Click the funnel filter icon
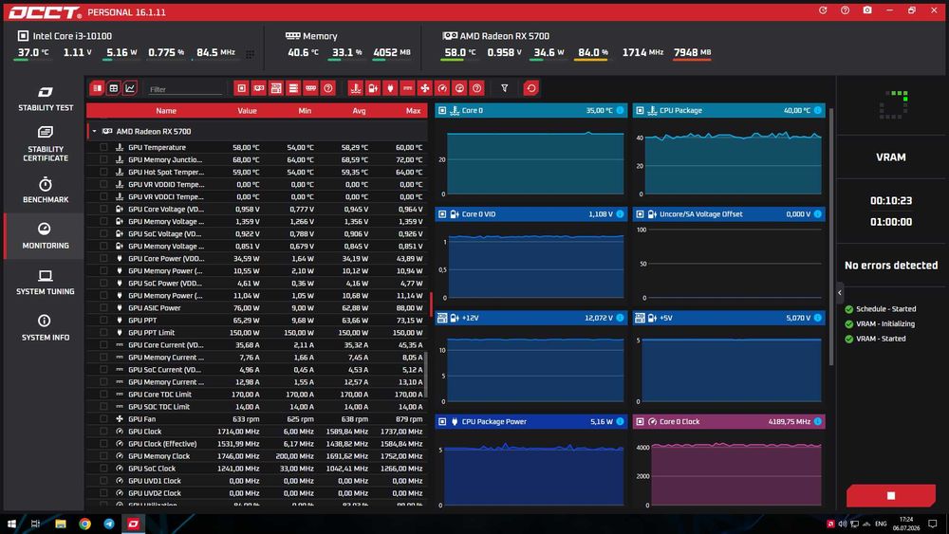The width and height of the screenshot is (949, 534). coord(504,88)
